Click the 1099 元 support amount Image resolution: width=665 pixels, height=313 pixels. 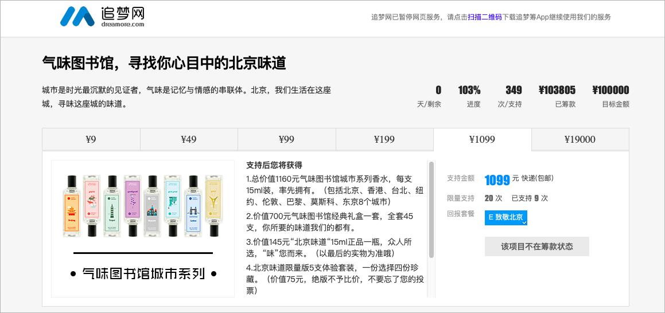pyautogui.click(x=501, y=179)
